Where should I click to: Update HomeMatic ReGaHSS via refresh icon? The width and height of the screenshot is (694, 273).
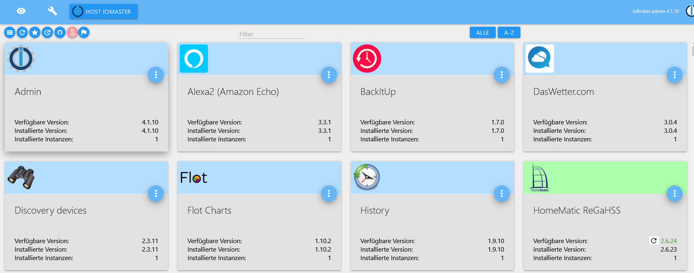[x=654, y=241]
